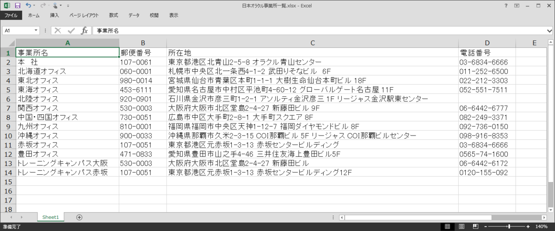Click the next sheet navigation arrow
This screenshot has height=231, width=555.
point(21,217)
